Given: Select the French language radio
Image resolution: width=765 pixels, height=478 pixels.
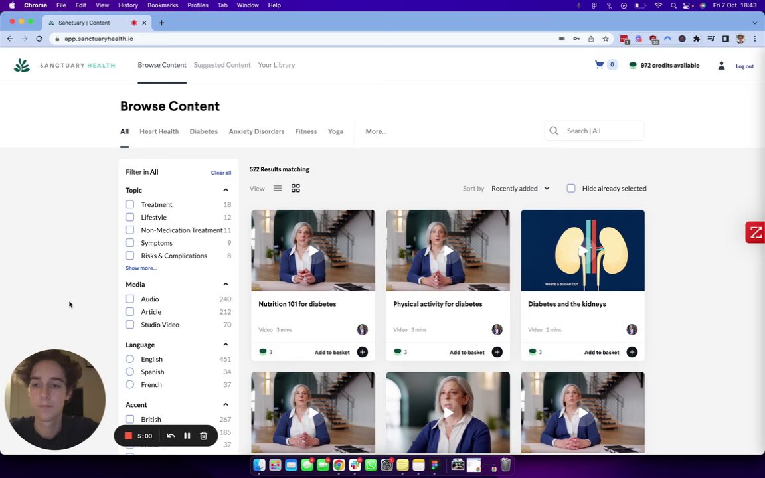Looking at the screenshot, I should pos(129,384).
